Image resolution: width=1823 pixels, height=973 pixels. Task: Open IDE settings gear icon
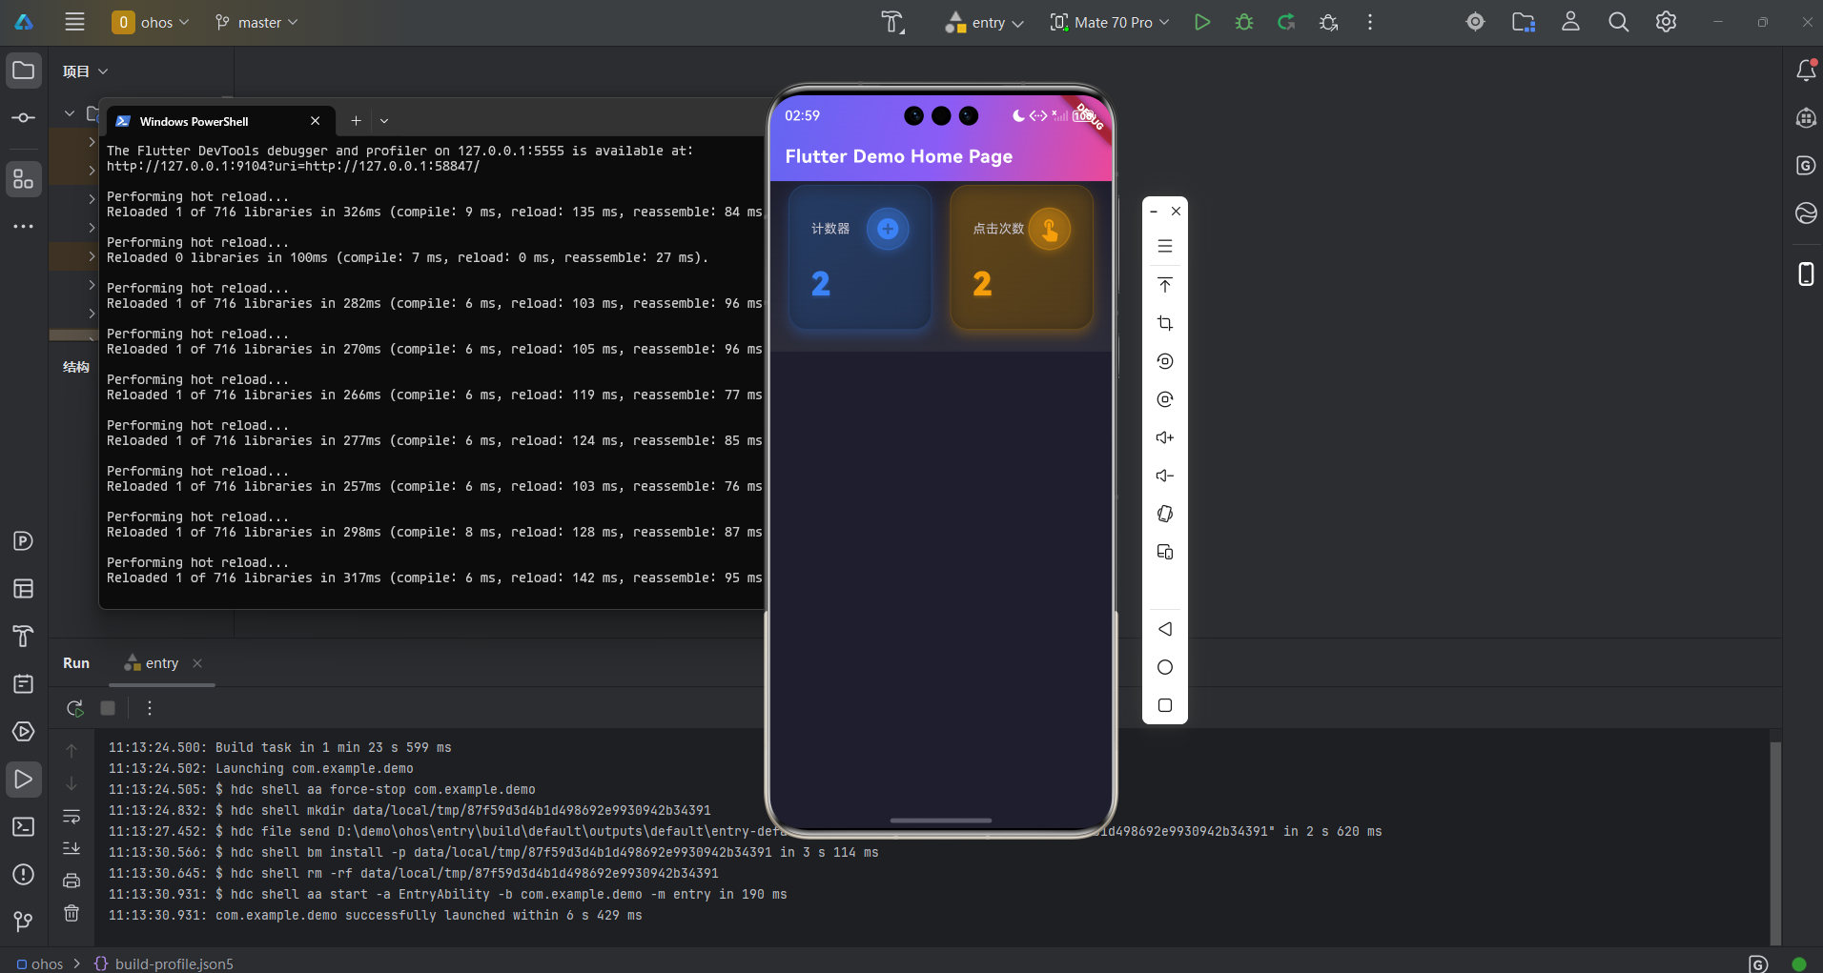click(1666, 22)
